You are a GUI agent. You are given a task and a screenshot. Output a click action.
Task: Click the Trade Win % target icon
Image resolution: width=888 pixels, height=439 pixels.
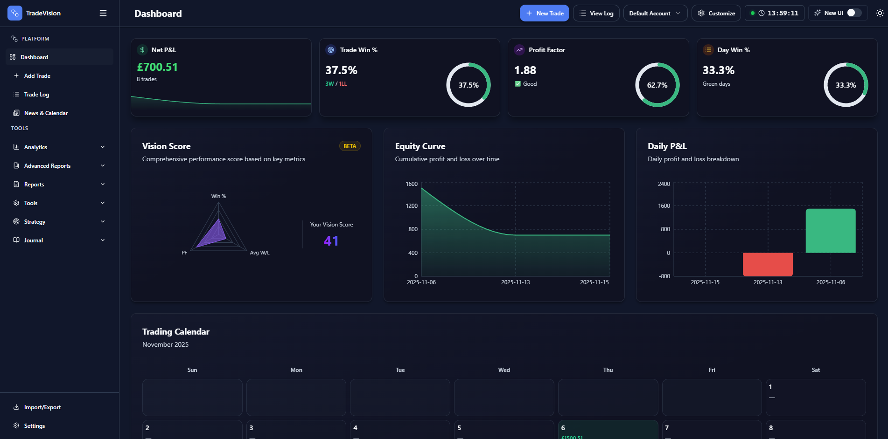click(331, 50)
